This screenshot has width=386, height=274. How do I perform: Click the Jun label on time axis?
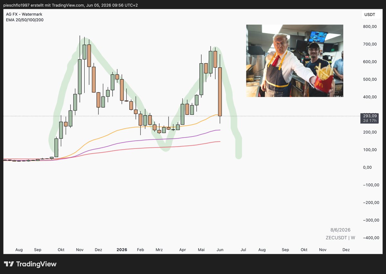pyautogui.click(x=220, y=250)
